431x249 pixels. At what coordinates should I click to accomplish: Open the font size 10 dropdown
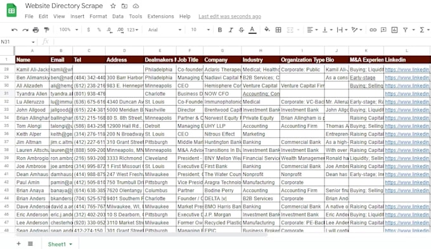(x=200, y=30)
